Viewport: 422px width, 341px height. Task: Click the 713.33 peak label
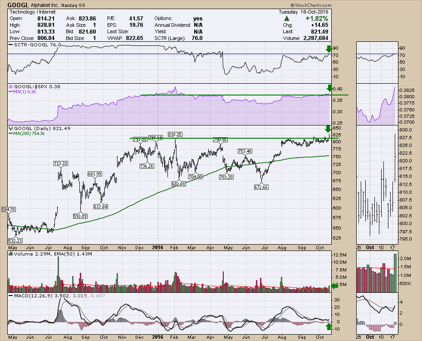pos(60,163)
